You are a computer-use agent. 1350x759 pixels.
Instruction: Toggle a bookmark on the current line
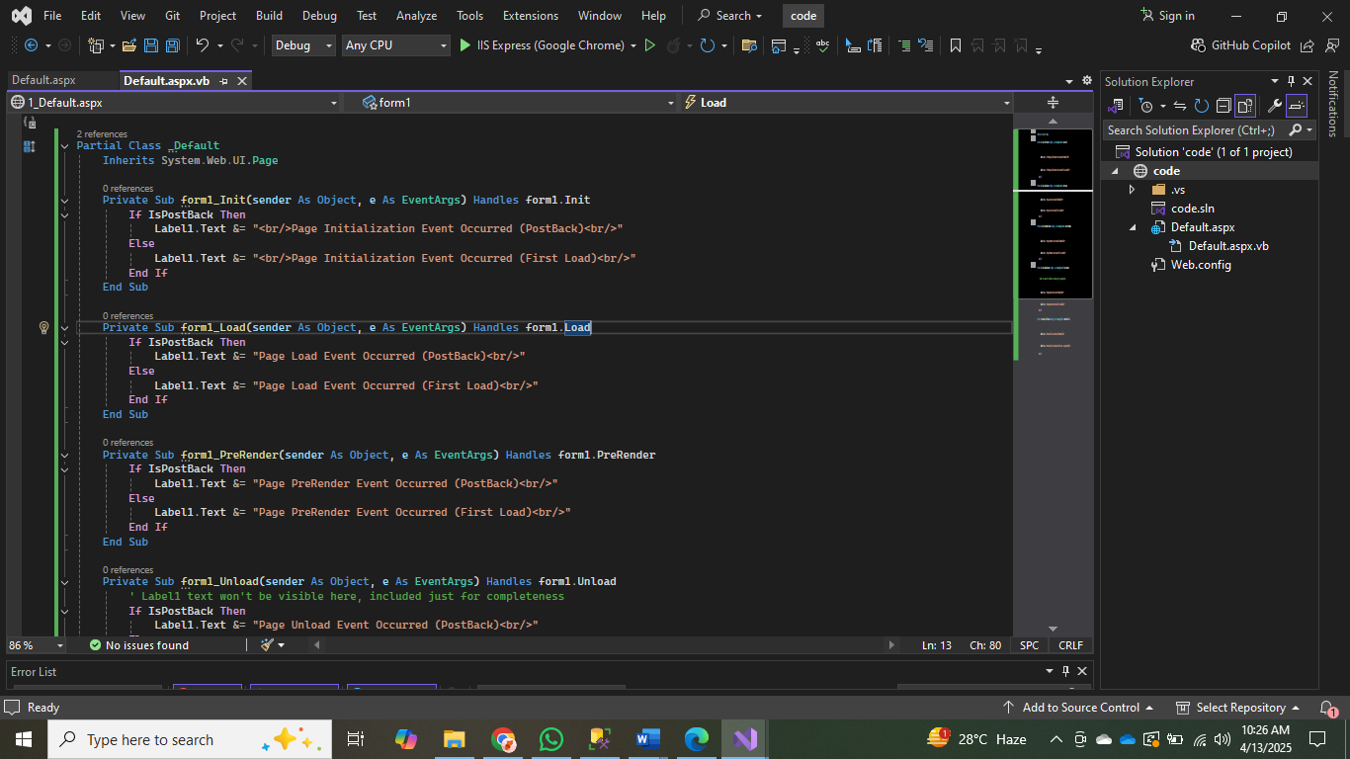coord(956,45)
